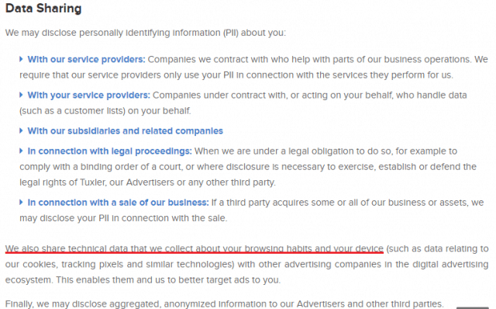This screenshot has height=309, width=496.
Task: Click the word 'Tuxler' in legal paragraph
Action: coord(92,182)
